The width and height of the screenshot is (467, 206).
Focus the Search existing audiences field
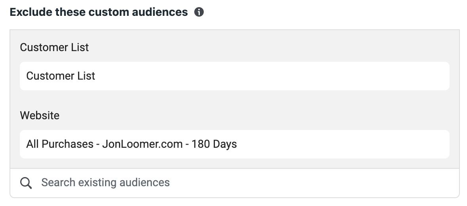click(235, 183)
